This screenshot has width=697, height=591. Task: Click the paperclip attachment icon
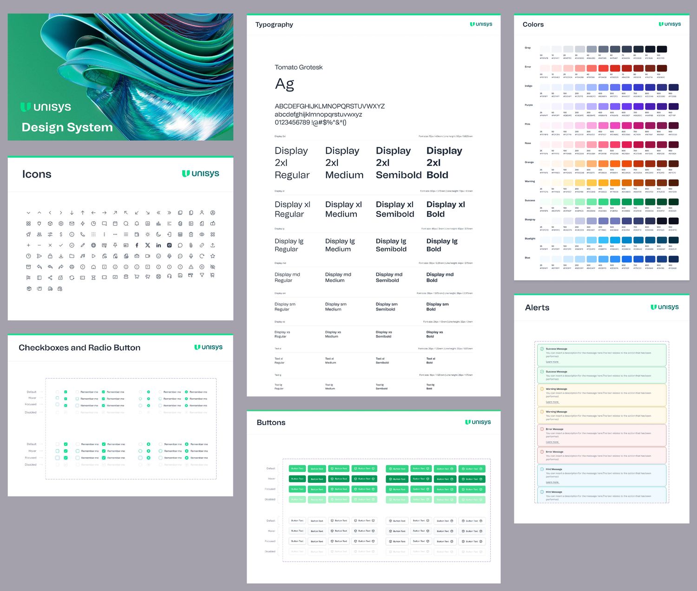pos(191,245)
